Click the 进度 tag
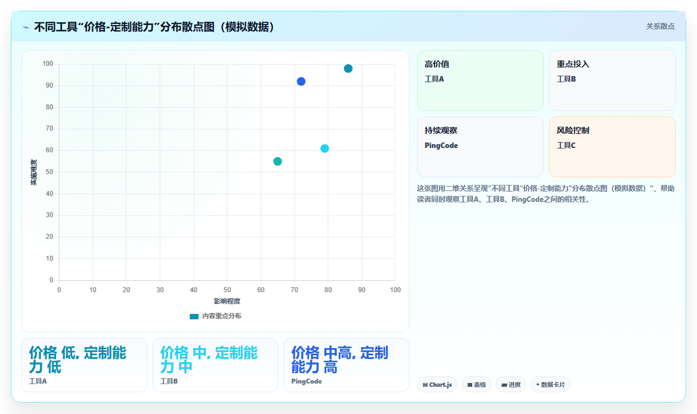The image size is (697, 414). pyautogui.click(x=511, y=385)
